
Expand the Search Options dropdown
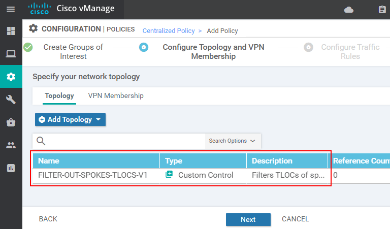(x=232, y=141)
